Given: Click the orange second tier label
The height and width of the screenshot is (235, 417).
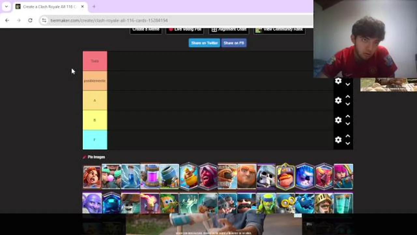Looking at the screenshot, I should (x=95, y=81).
